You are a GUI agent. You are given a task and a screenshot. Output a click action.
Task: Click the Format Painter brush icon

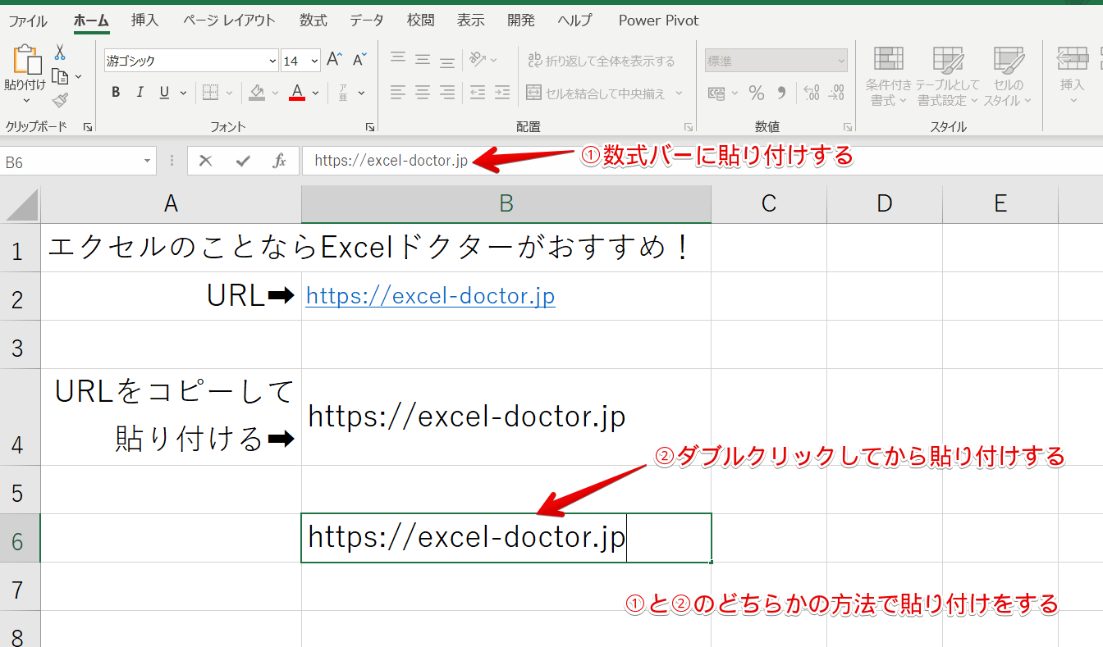pyautogui.click(x=60, y=100)
